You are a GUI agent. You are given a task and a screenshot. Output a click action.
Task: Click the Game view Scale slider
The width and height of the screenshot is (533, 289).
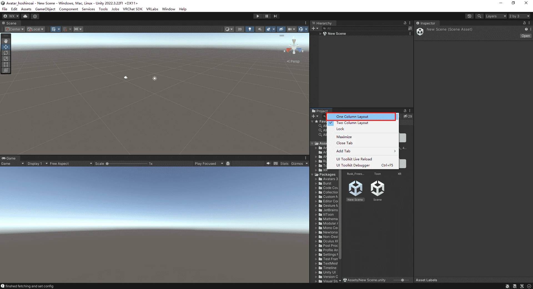pos(127,164)
